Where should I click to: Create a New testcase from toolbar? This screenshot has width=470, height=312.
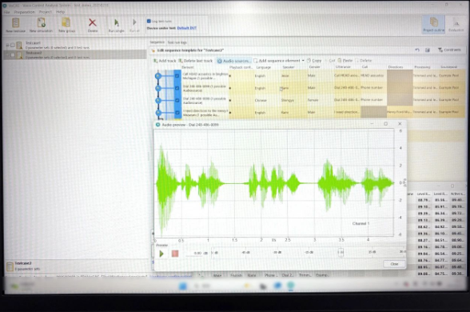[x=16, y=26]
